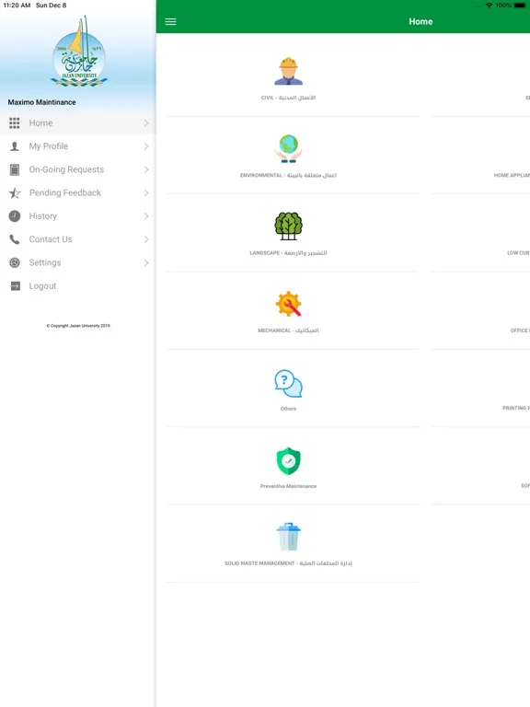Click the copyright Jazan University text
The image size is (530, 707).
coord(78,326)
